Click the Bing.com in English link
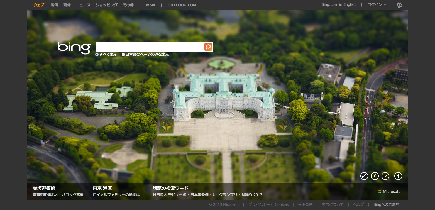Image resolution: width=435 pixels, height=210 pixels. click(x=338, y=5)
